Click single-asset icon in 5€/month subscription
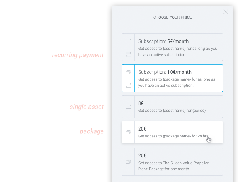This screenshot has height=182, width=238. [x=128, y=41]
